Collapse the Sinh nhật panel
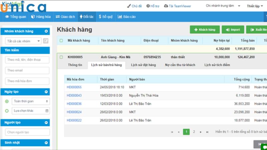Viewport: 267px width, 150px height. (46, 143)
